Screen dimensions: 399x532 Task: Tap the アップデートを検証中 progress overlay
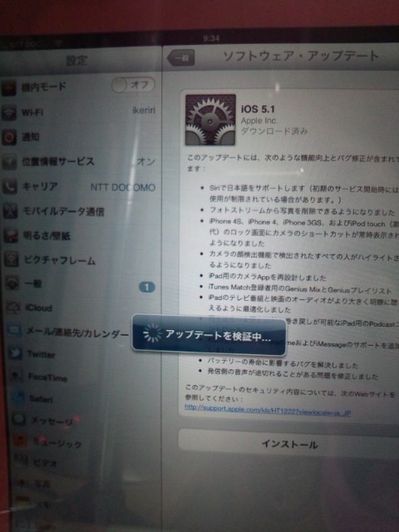pos(209,335)
